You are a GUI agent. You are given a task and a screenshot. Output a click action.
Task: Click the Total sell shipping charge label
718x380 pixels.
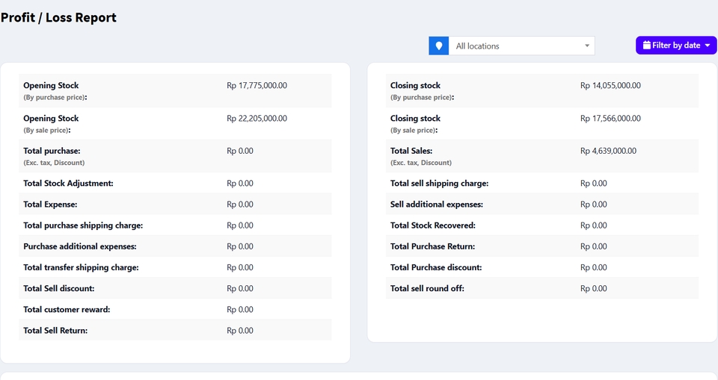439,184
